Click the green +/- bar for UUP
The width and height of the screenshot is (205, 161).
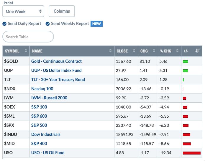186,71
